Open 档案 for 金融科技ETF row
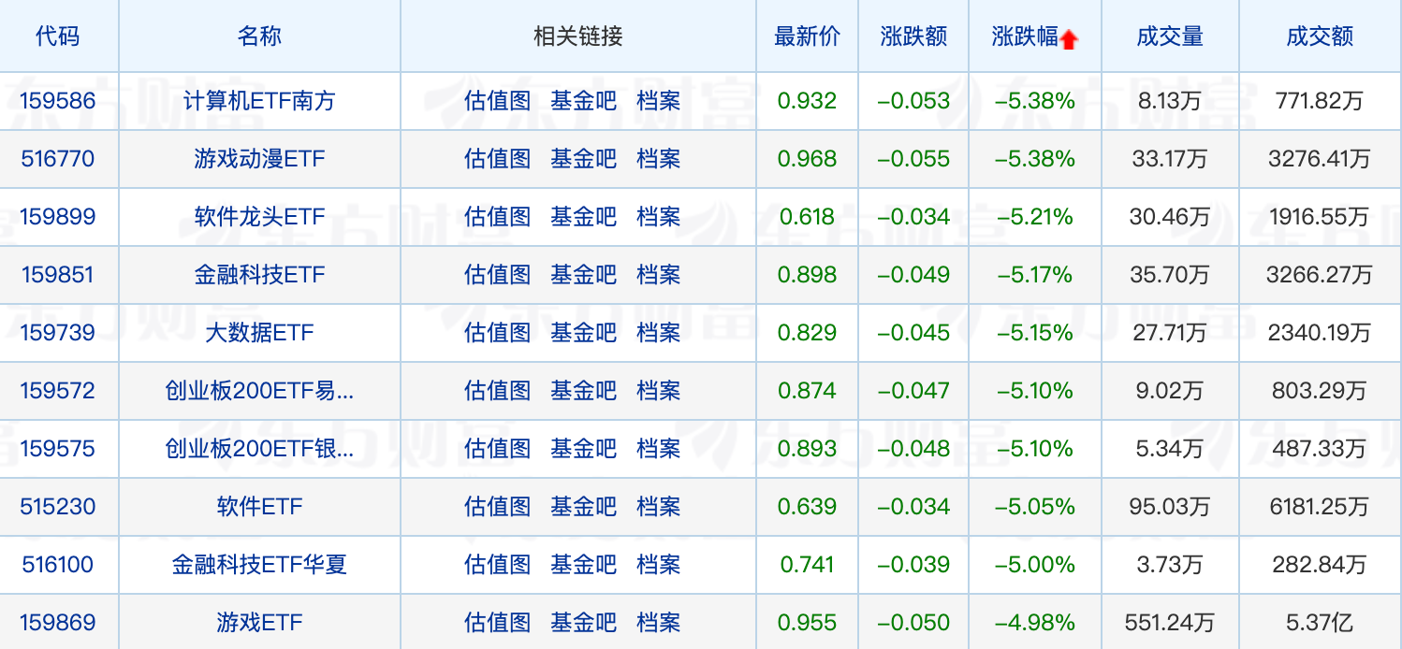 coord(659,275)
